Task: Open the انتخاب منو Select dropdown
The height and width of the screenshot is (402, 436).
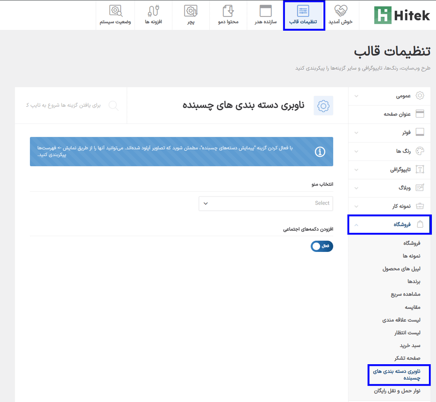Action: click(266, 204)
